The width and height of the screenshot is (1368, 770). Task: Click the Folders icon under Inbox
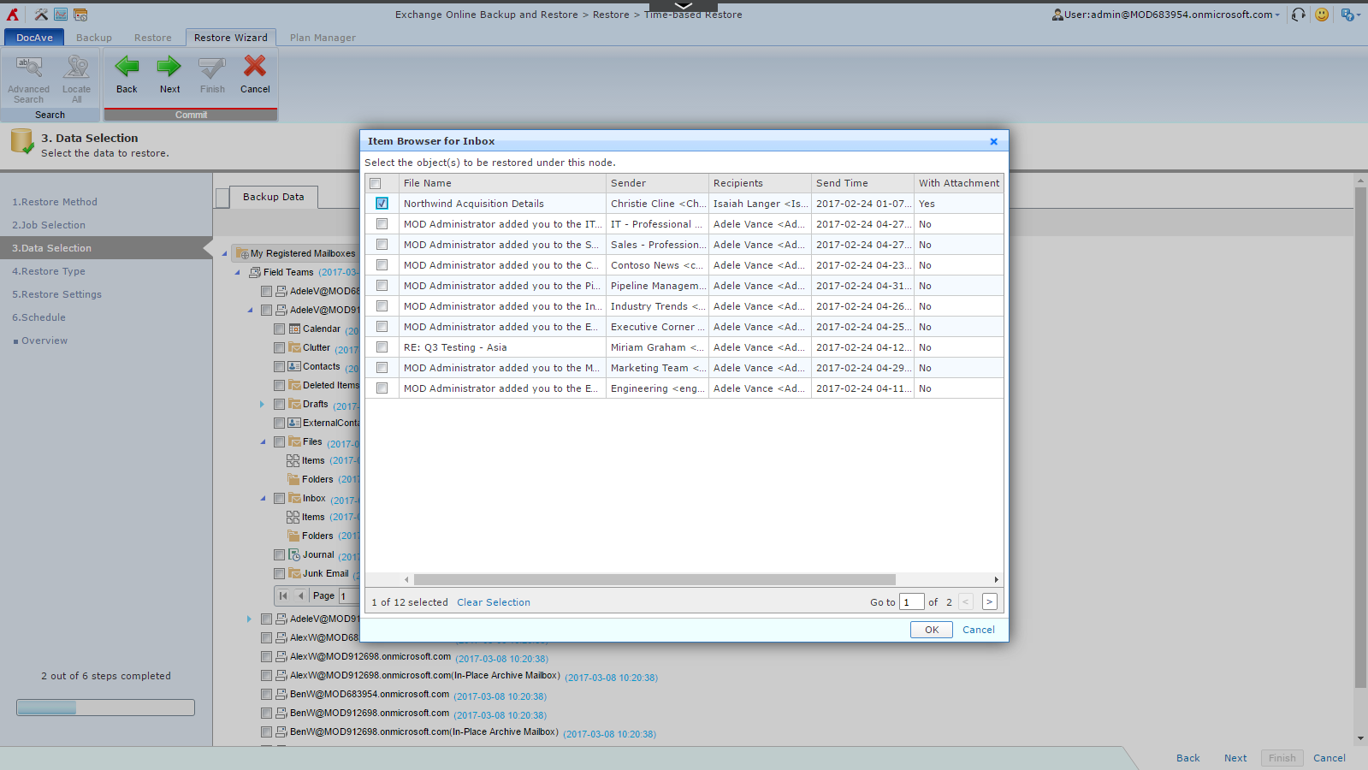coord(293,536)
